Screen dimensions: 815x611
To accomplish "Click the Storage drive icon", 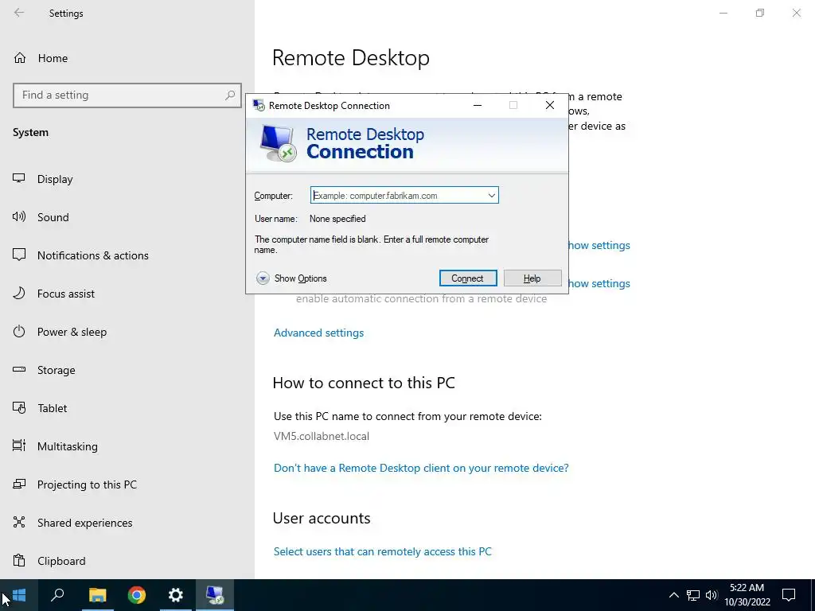I will pyautogui.click(x=19, y=369).
